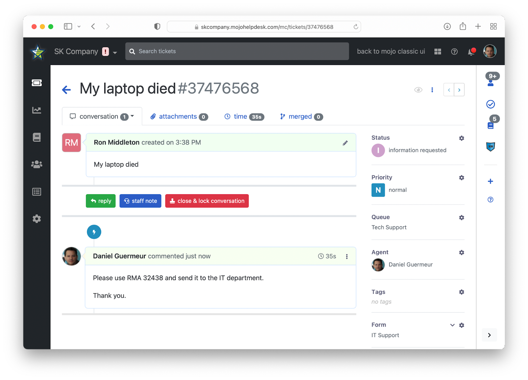Add a staff note
This screenshot has width=528, height=380.
(140, 201)
